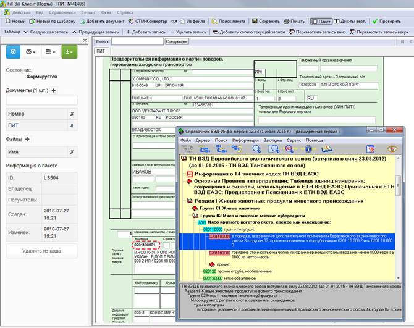Viewport: 414px width, 328px height.
Task: Create new document from template (Новый по шаблону)
Action: pyautogui.click(x=53, y=21)
